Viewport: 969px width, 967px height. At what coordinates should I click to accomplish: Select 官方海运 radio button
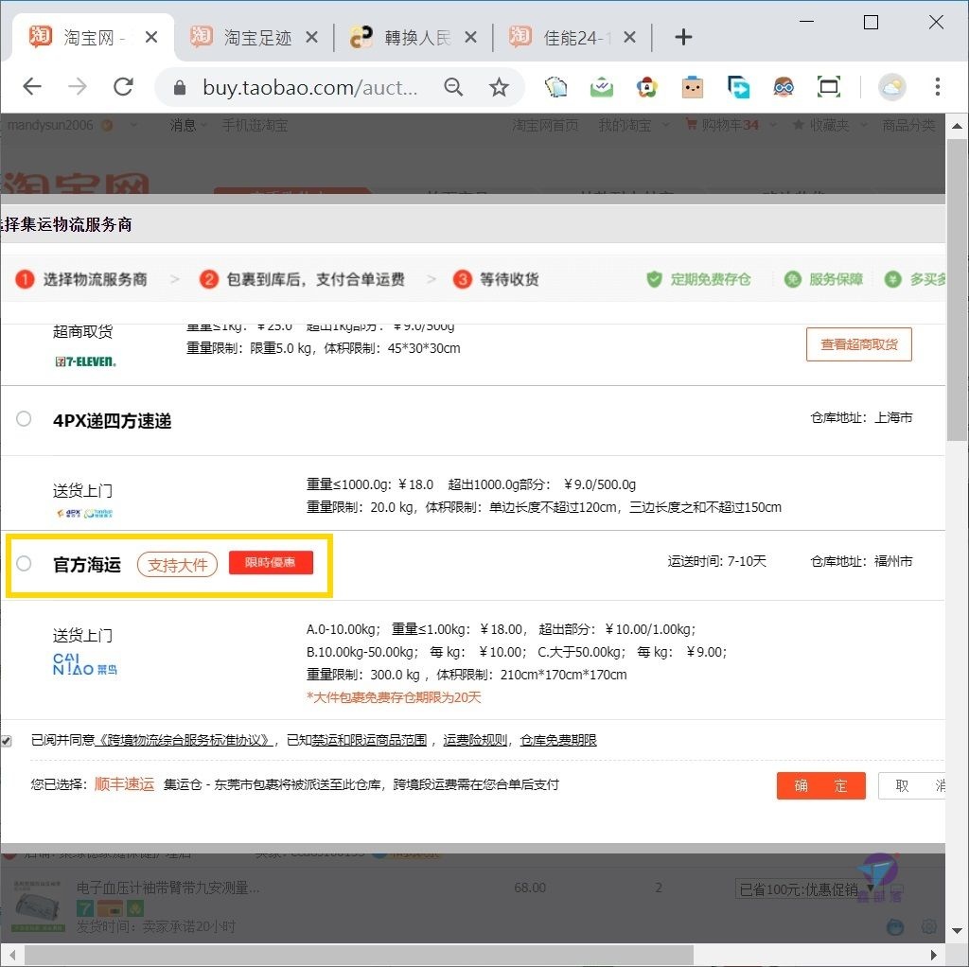point(24,564)
